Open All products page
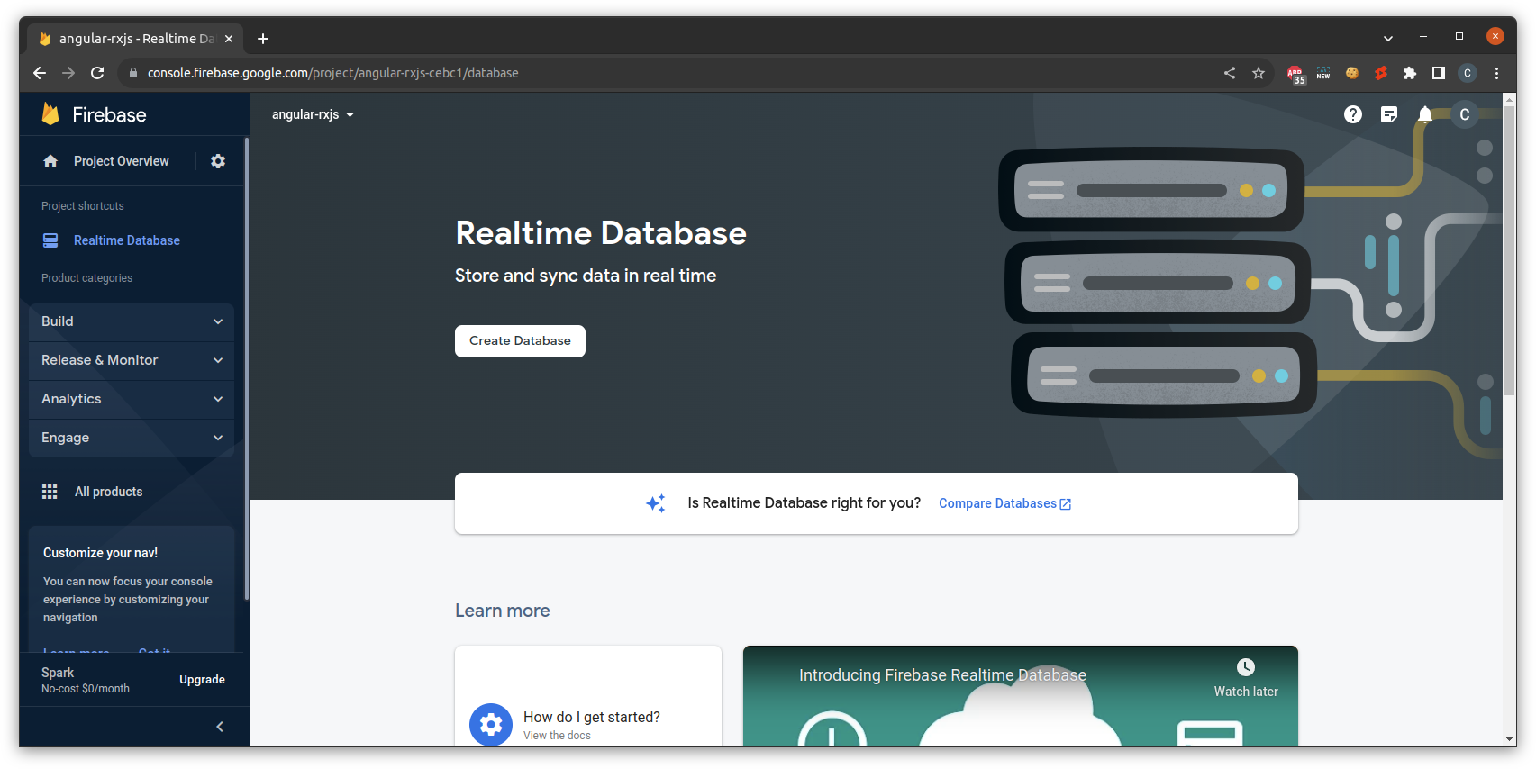1536x769 pixels. click(x=108, y=492)
